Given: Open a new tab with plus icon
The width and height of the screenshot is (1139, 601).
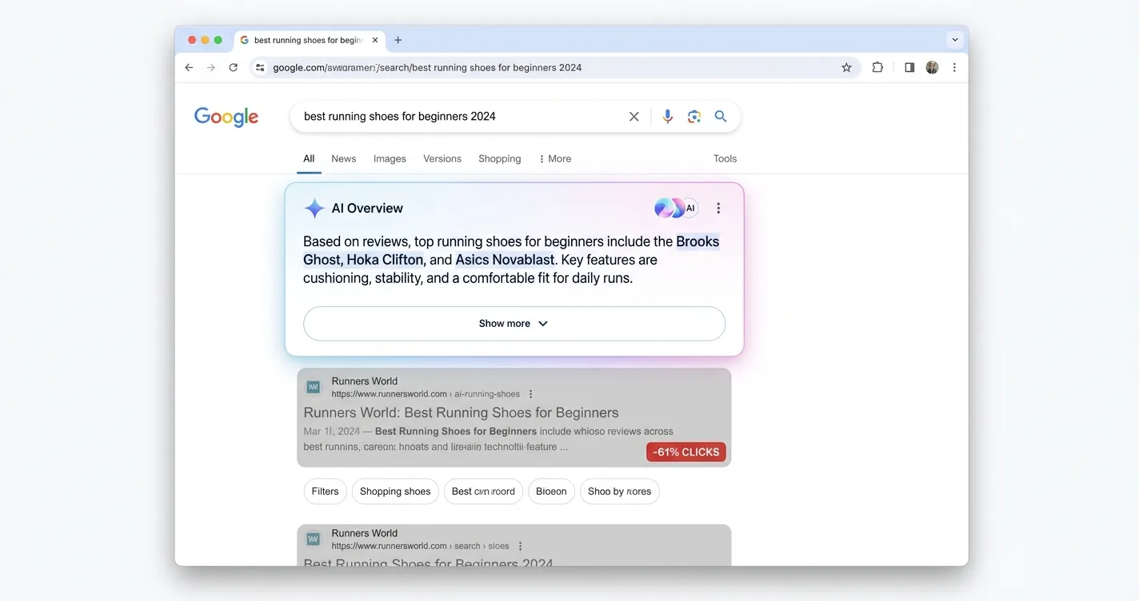Looking at the screenshot, I should (398, 40).
